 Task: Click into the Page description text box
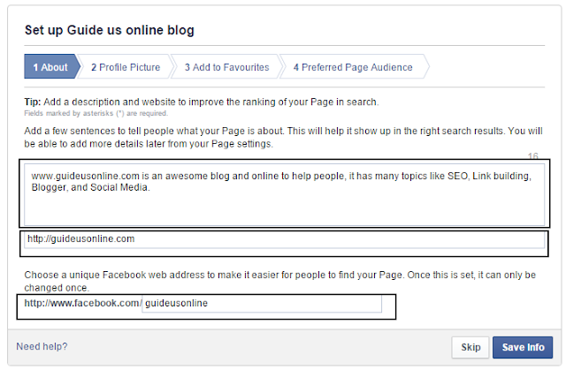(x=283, y=203)
